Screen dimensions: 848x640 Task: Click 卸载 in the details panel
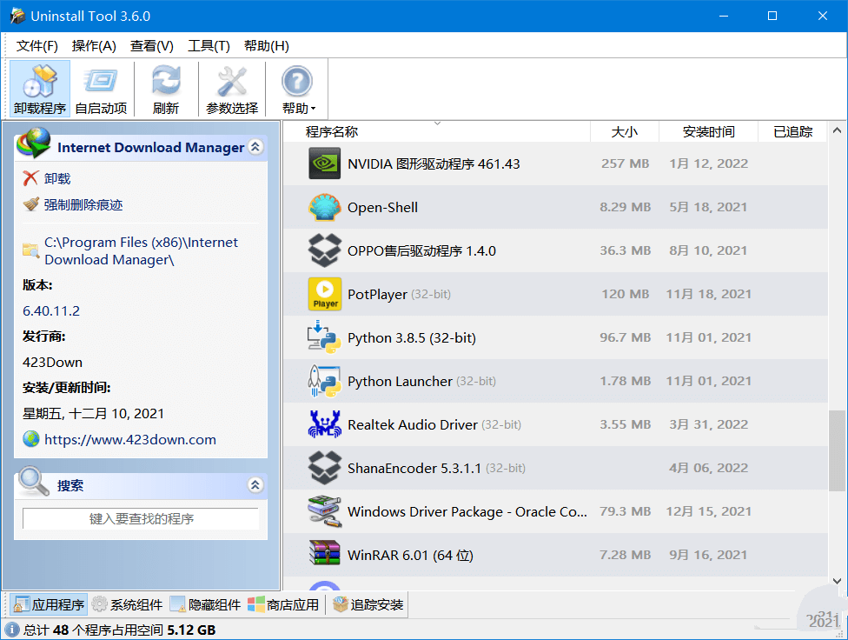57,178
